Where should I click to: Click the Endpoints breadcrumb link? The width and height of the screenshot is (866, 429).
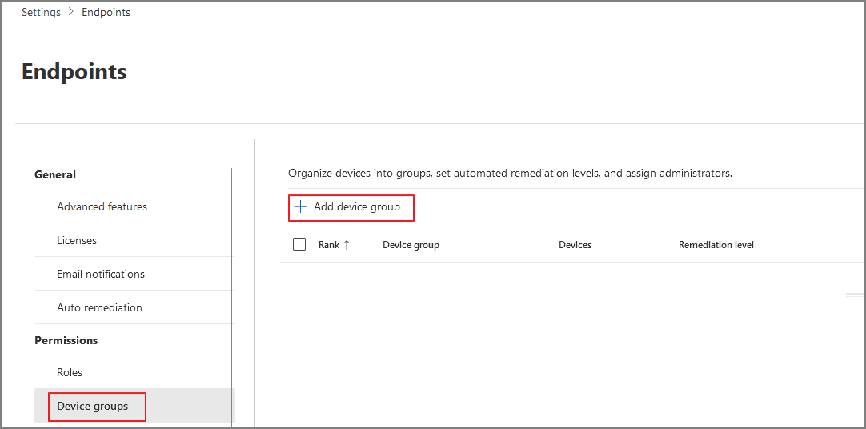(106, 12)
